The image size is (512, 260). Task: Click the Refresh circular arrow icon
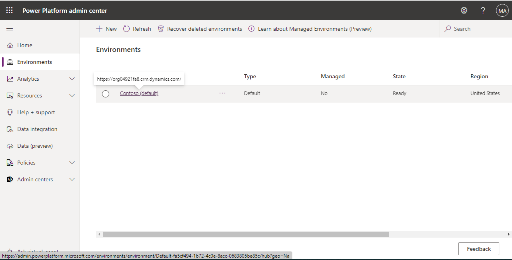point(126,29)
